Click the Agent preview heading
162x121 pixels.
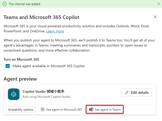20,79
